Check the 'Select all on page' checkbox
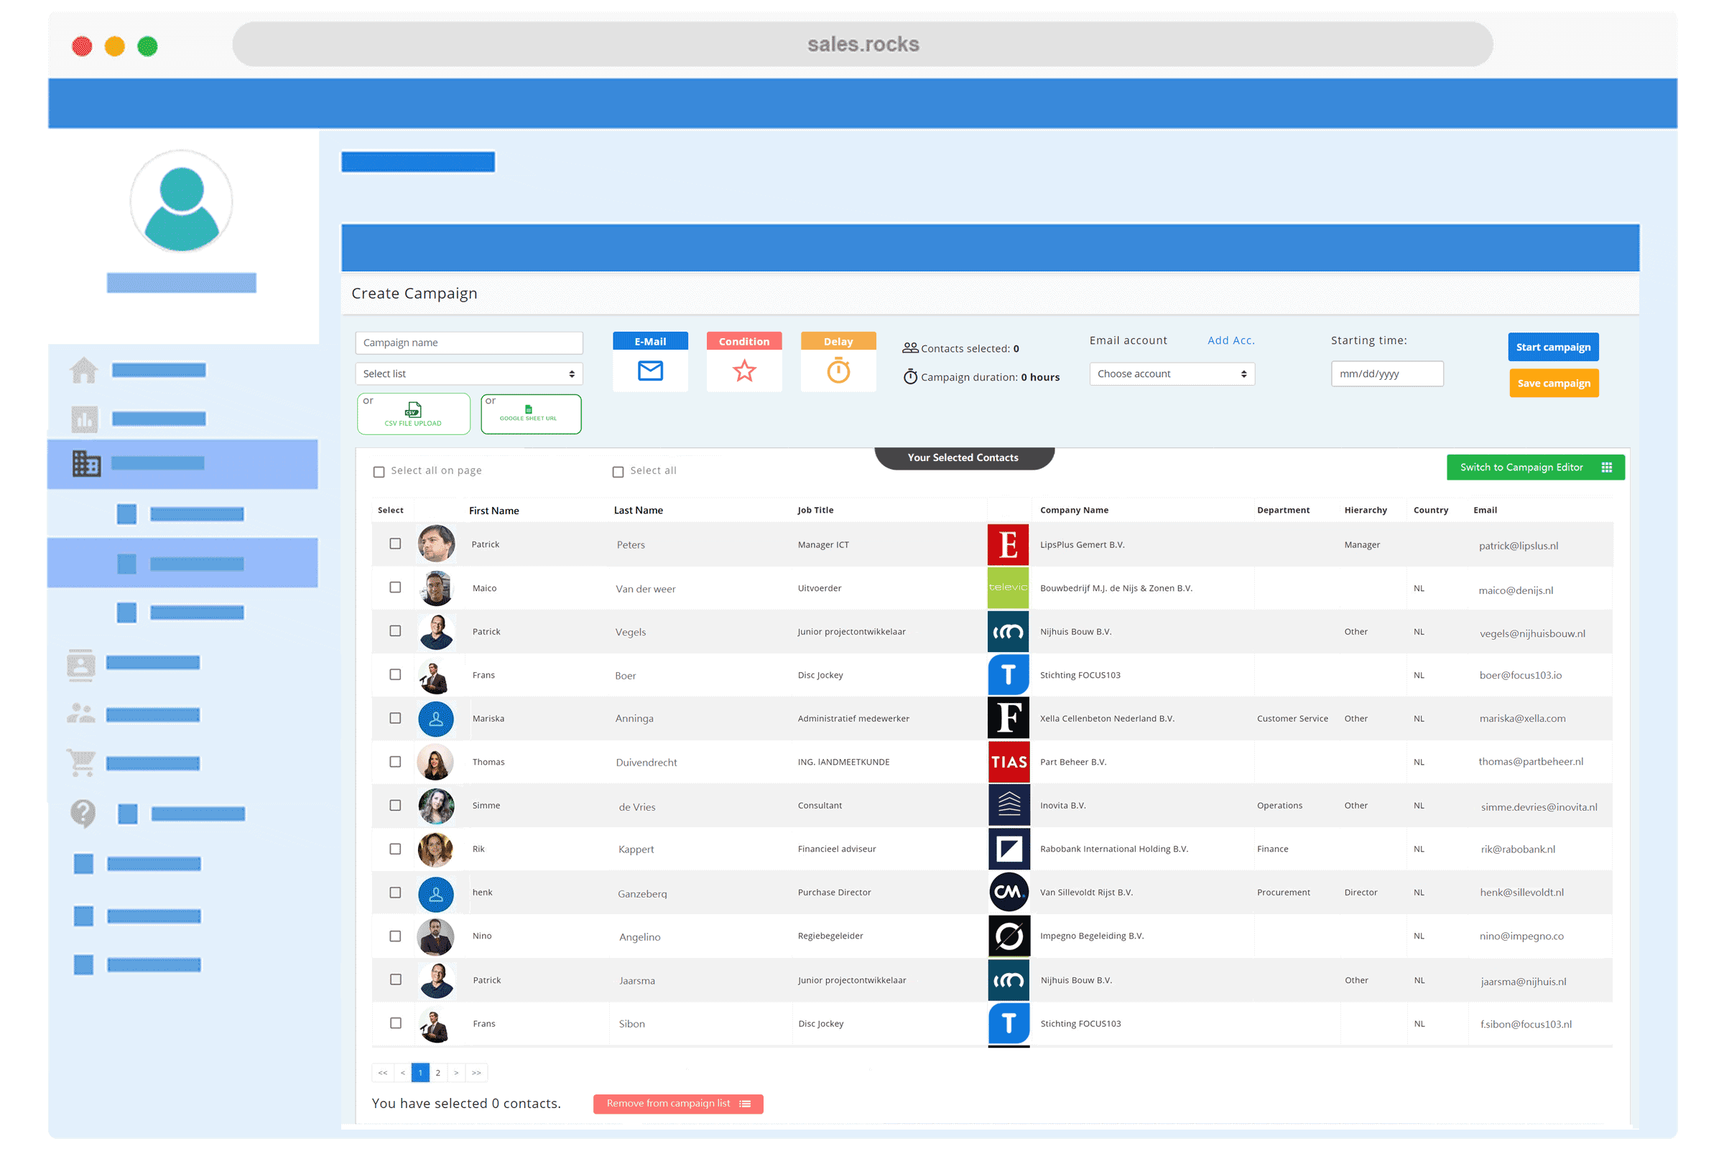This screenshot has width=1724, height=1149. click(x=379, y=472)
